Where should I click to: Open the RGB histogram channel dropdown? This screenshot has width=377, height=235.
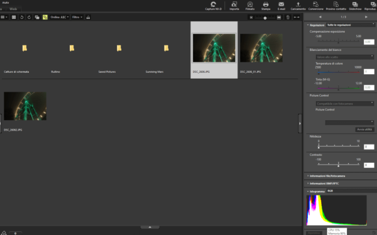tap(351, 191)
